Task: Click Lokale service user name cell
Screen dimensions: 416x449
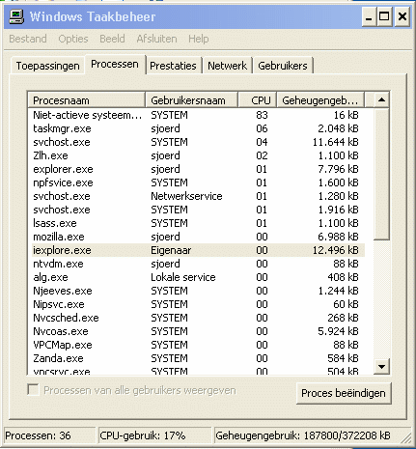Action: pos(183,277)
